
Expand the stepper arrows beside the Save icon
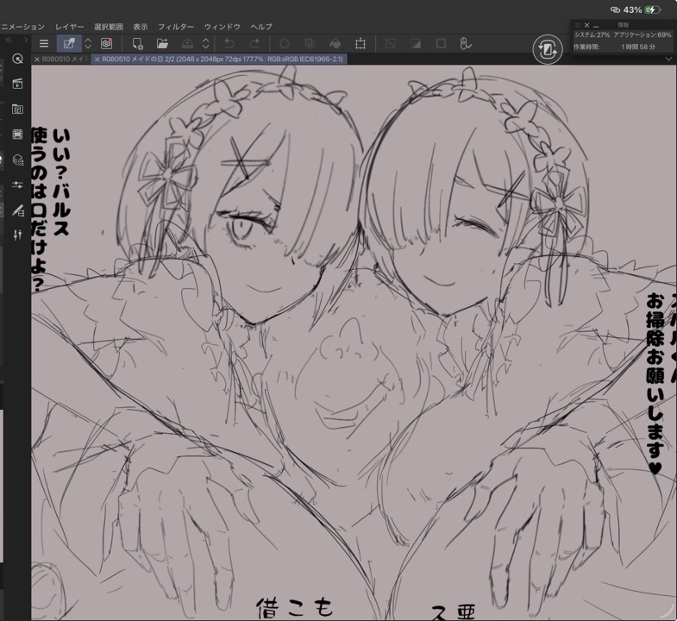(206, 43)
